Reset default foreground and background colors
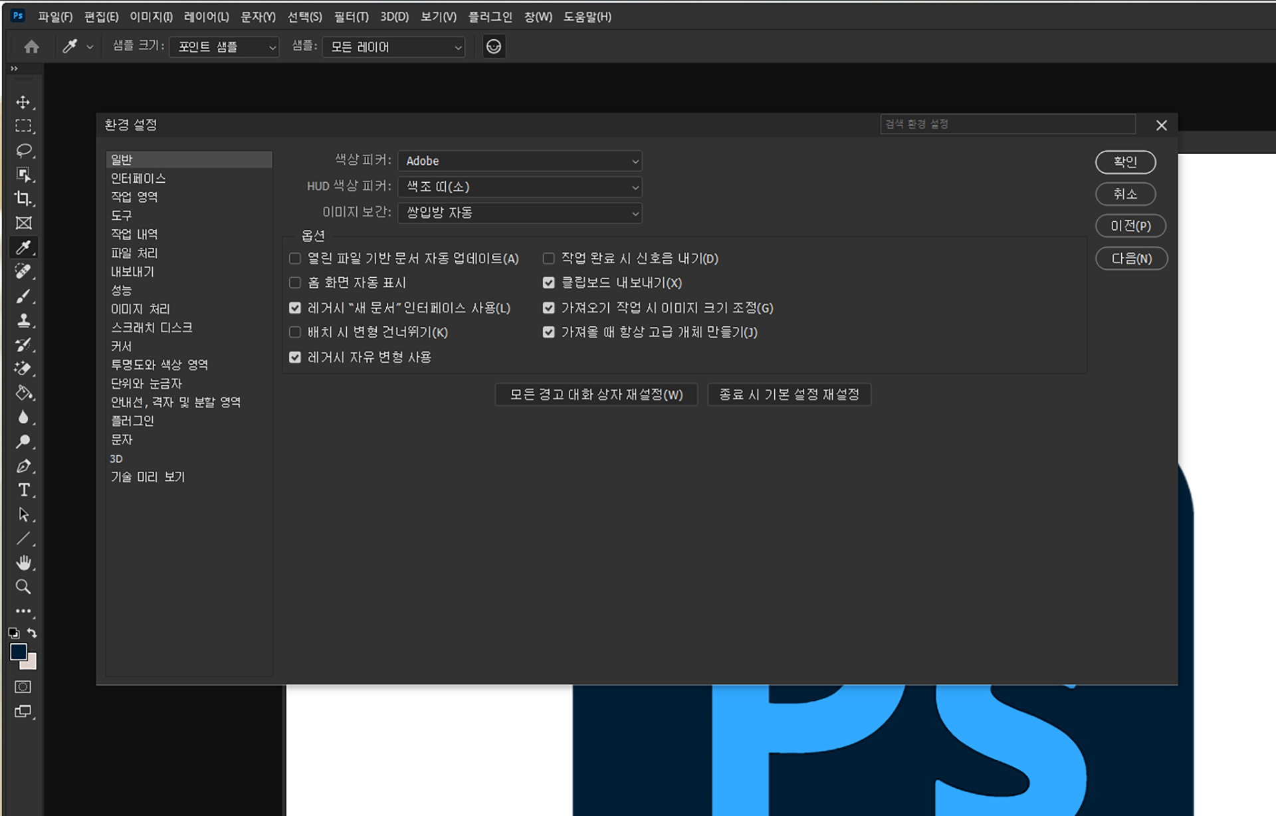 click(13, 633)
